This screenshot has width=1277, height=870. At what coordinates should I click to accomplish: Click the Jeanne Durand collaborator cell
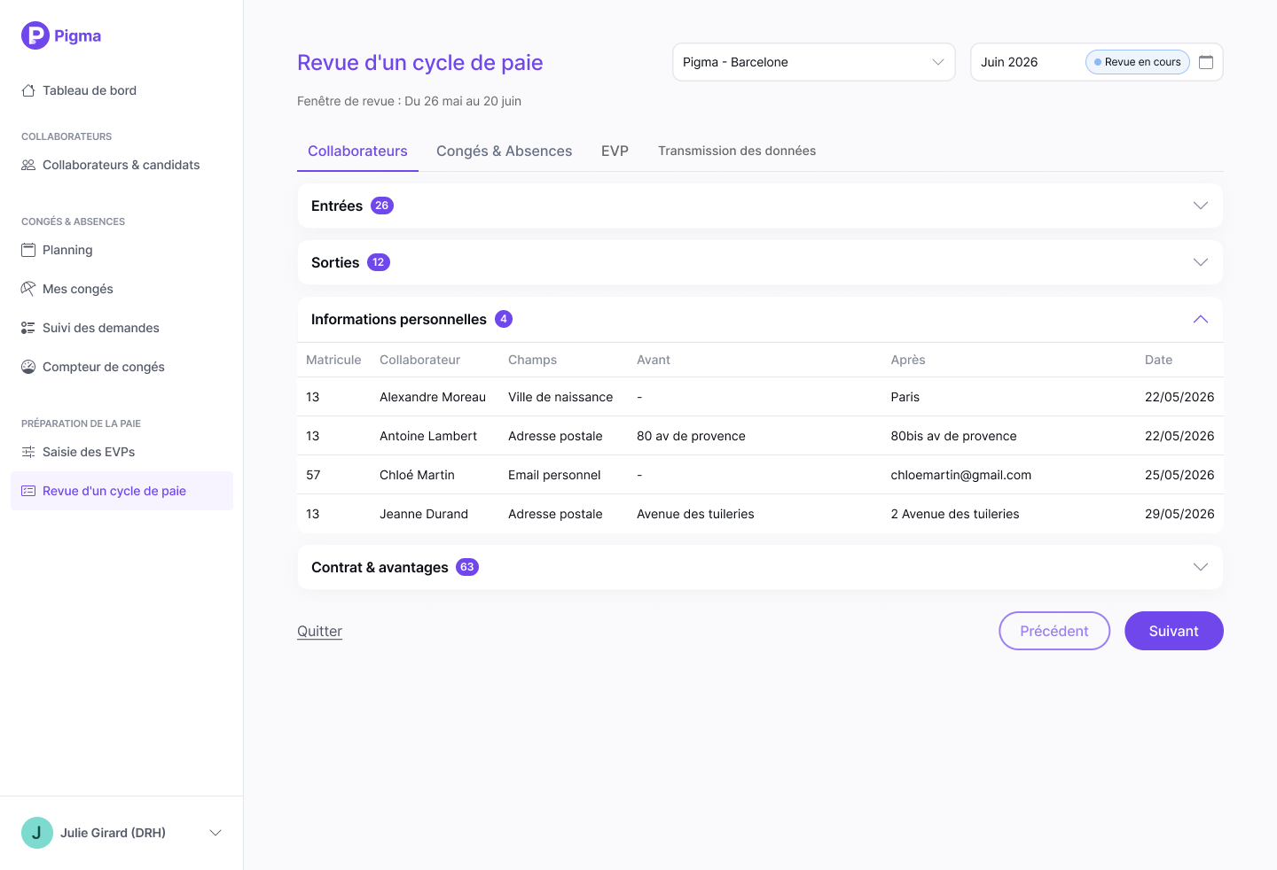(x=424, y=514)
